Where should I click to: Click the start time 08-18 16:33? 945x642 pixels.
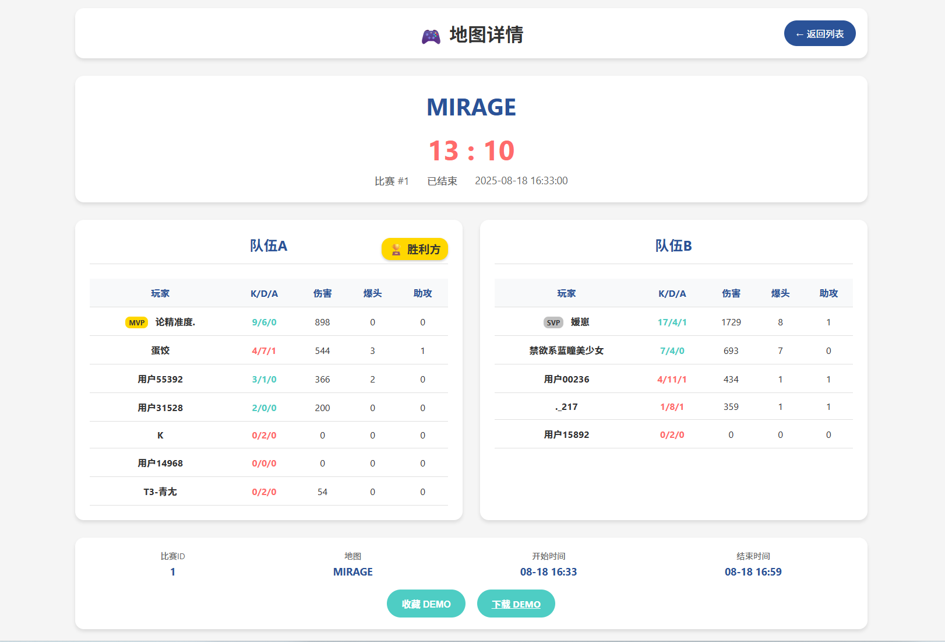click(549, 572)
